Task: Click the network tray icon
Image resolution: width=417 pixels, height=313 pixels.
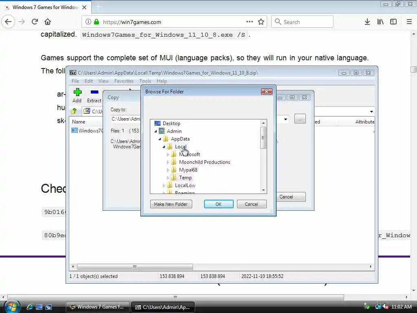Action: coord(378,306)
